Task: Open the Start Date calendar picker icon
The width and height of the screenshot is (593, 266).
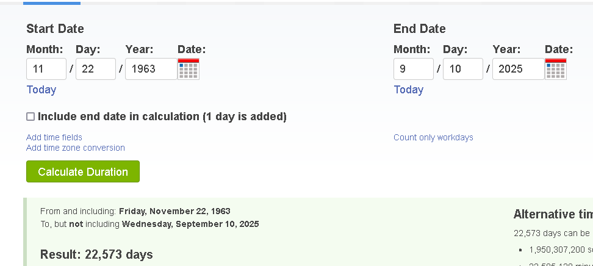Action: click(x=189, y=69)
